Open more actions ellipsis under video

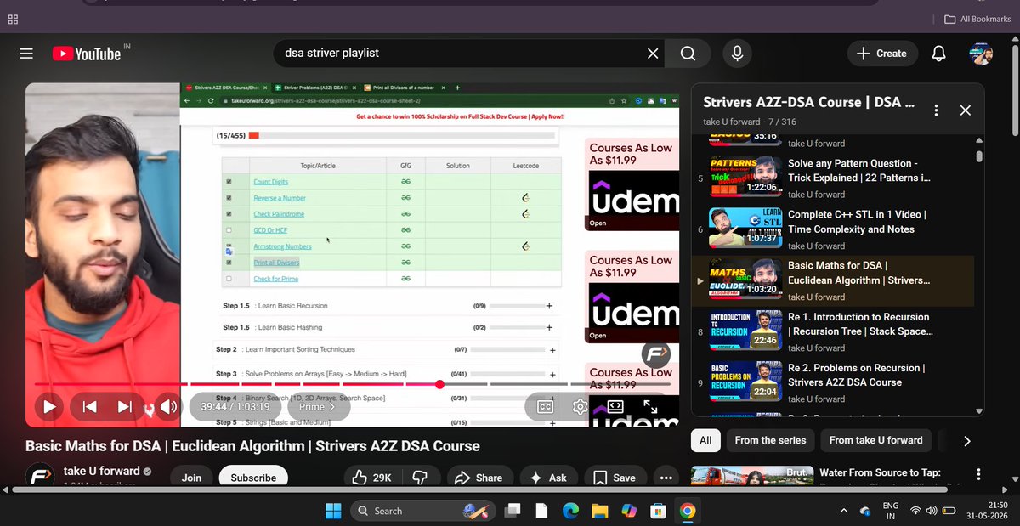pyautogui.click(x=666, y=478)
